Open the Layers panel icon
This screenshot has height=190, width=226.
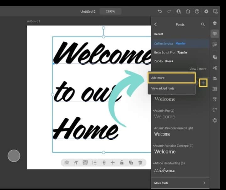215,23
